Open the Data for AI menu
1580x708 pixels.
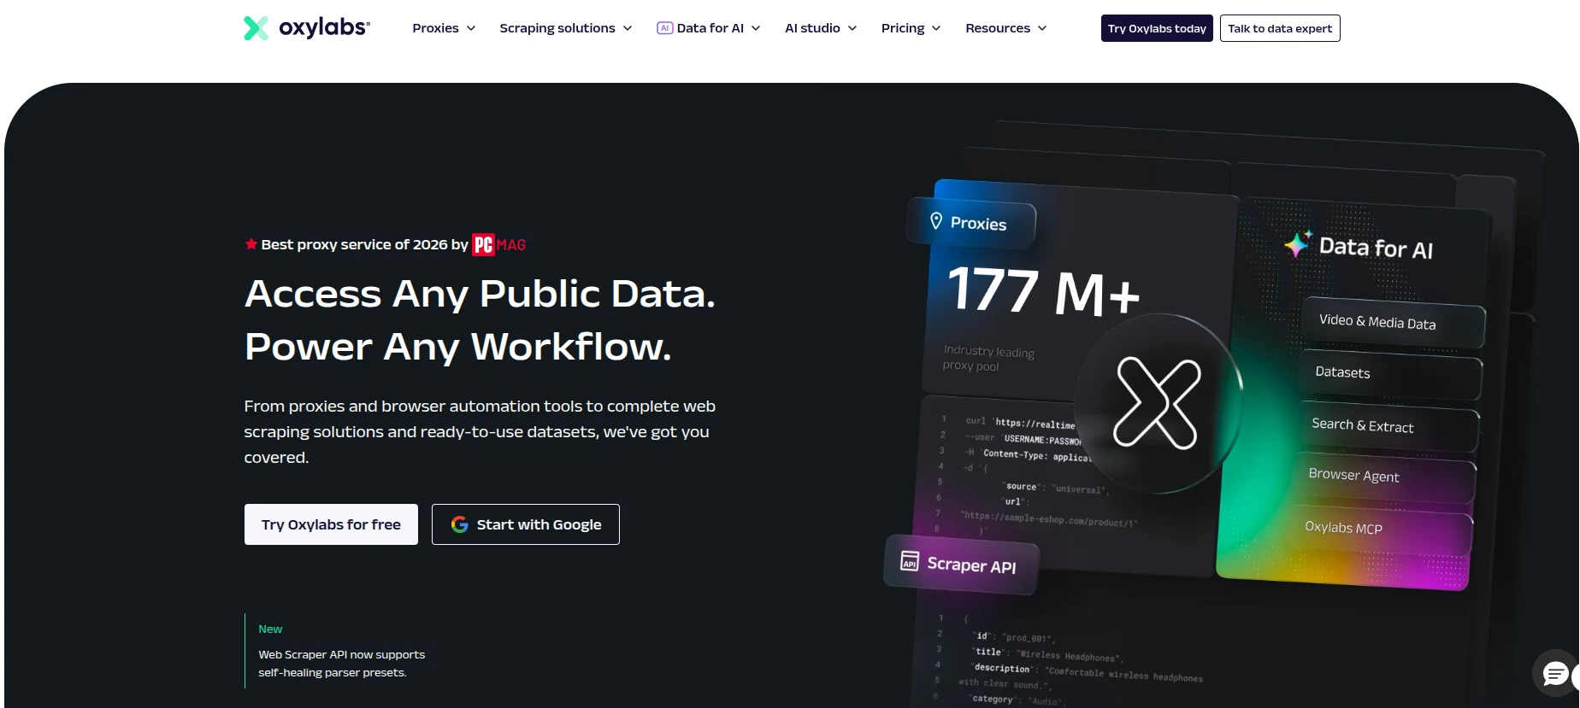[709, 28]
